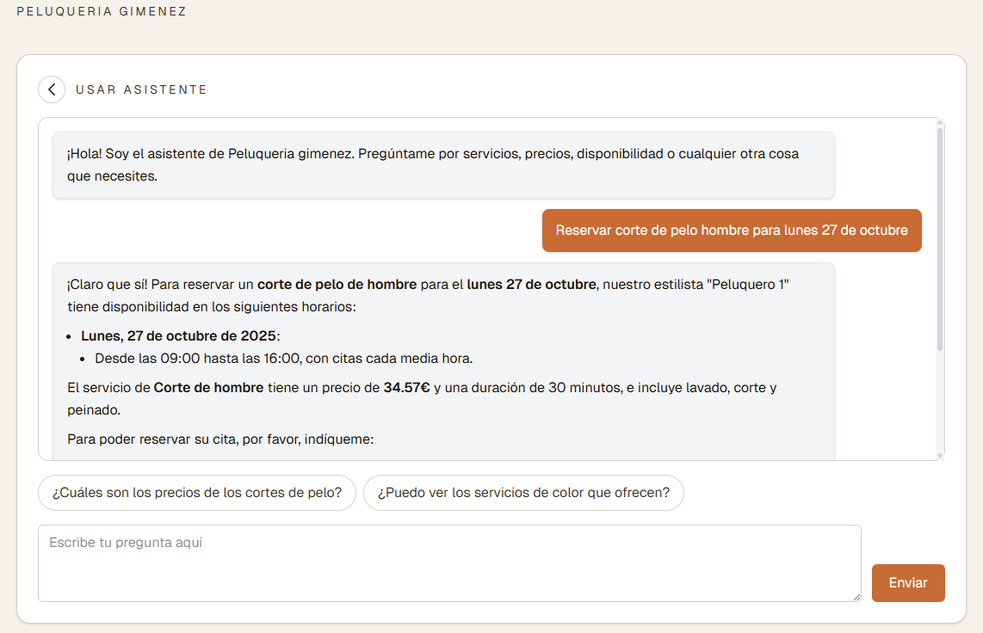
Task: Click the assistant reply mentioning Peluquero 1 availability
Action: 443,361
